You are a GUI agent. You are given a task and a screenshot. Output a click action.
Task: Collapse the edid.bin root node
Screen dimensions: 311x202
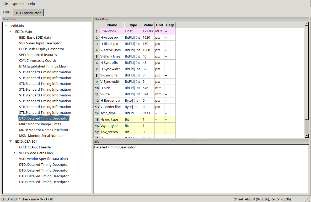click(x=7, y=26)
